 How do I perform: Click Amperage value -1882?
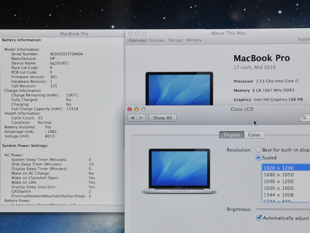click(51, 132)
